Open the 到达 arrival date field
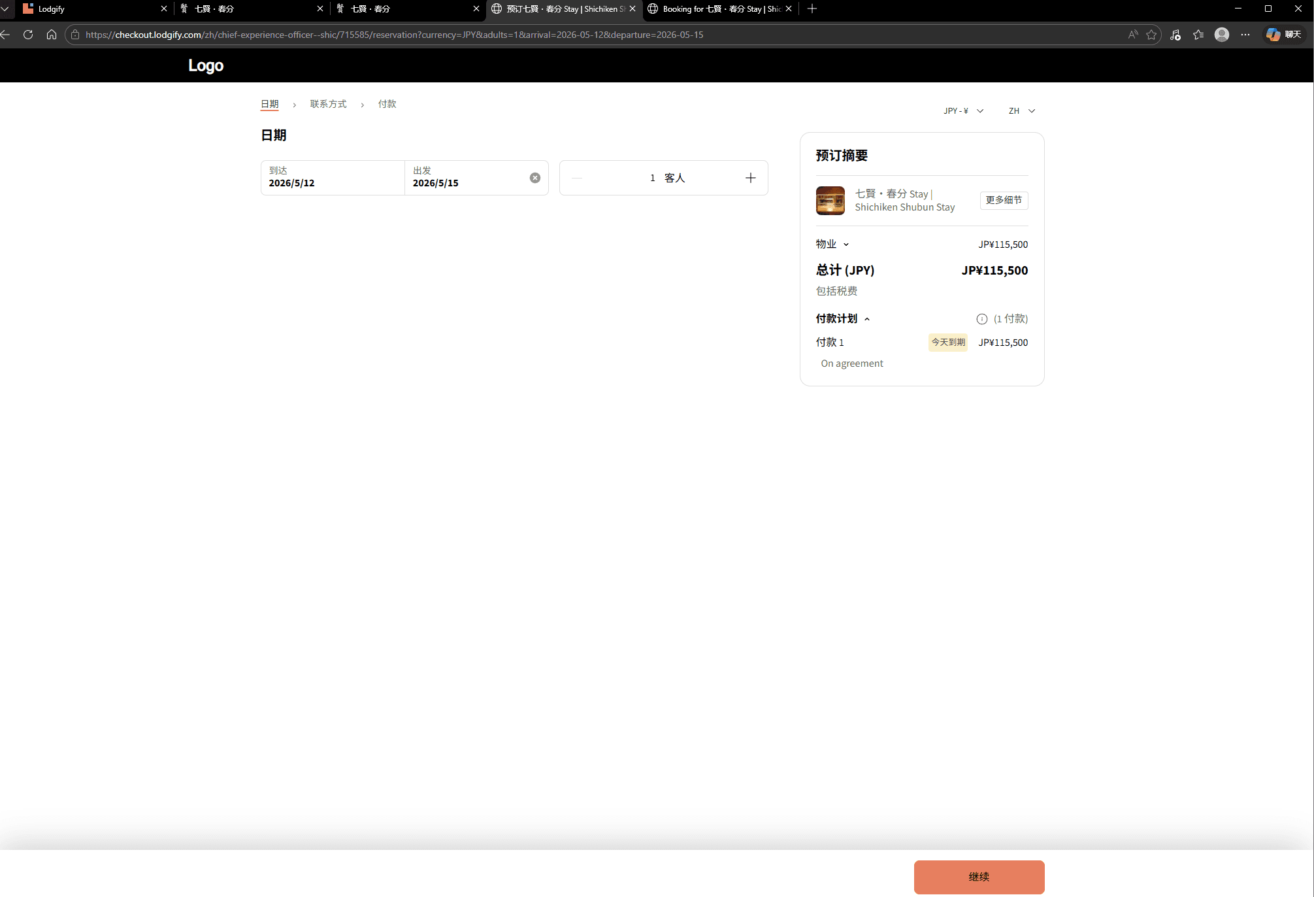 [x=332, y=178]
